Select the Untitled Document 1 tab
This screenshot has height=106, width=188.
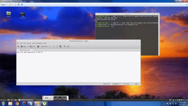point(25,50)
